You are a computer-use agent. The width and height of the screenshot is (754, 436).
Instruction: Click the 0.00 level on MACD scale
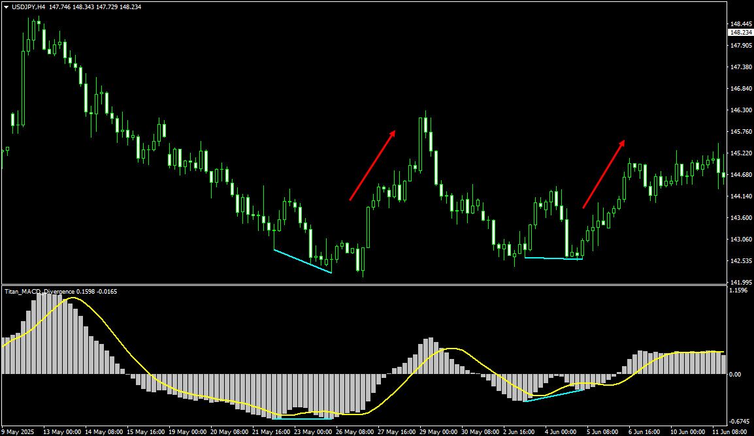pyautogui.click(x=735, y=375)
